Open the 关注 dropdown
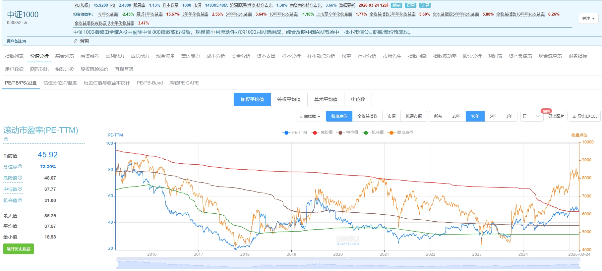The image size is (602, 271). (x=588, y=19)
